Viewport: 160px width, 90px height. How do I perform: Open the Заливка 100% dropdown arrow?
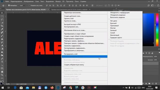(159, 60)
